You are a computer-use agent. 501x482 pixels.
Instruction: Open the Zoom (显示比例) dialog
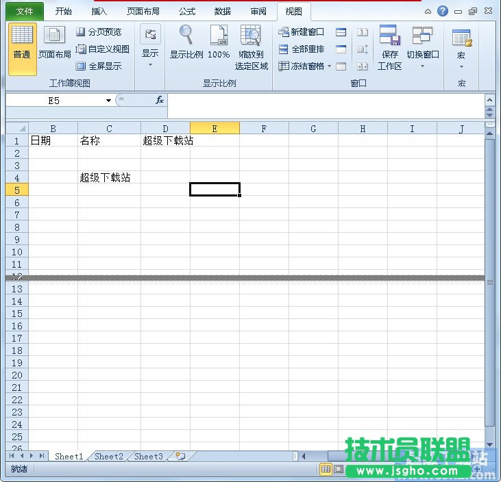point(186,42)
